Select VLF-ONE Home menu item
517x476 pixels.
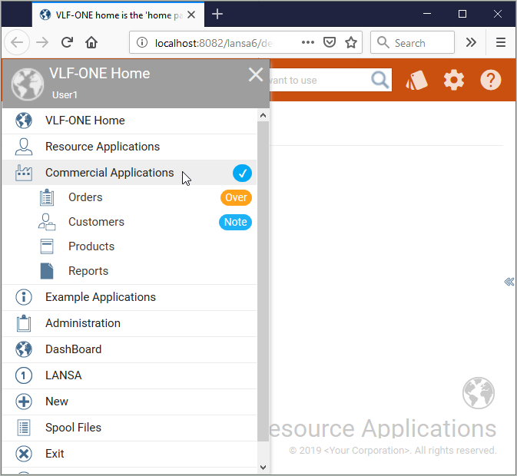(x=129, y=121)
